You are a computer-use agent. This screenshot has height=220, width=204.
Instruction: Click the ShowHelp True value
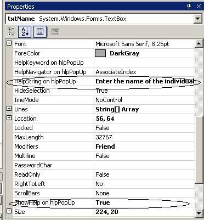103,202
